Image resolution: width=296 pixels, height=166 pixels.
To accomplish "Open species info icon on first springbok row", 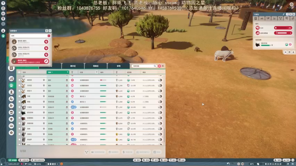I will click(x=67, y=80).
